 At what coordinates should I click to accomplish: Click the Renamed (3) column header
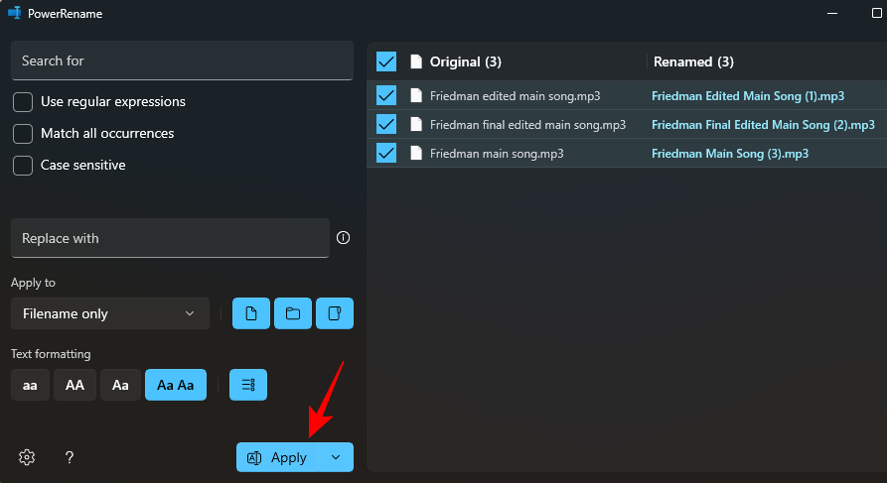coord(693,61)
